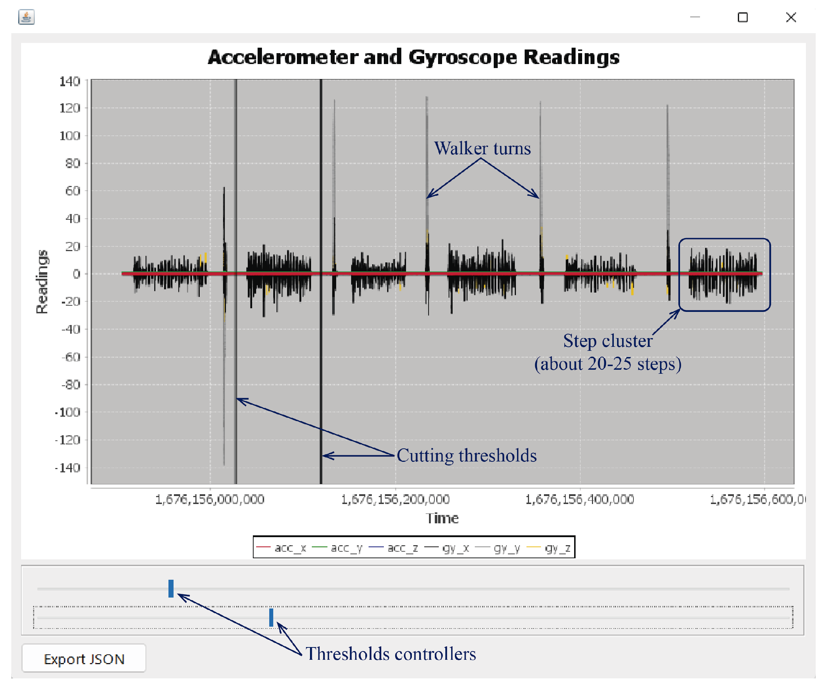Image resolution: width=827 pixels, height=690 pixels.
Task: Click inside the boxed step cluster
Action: 725,275
